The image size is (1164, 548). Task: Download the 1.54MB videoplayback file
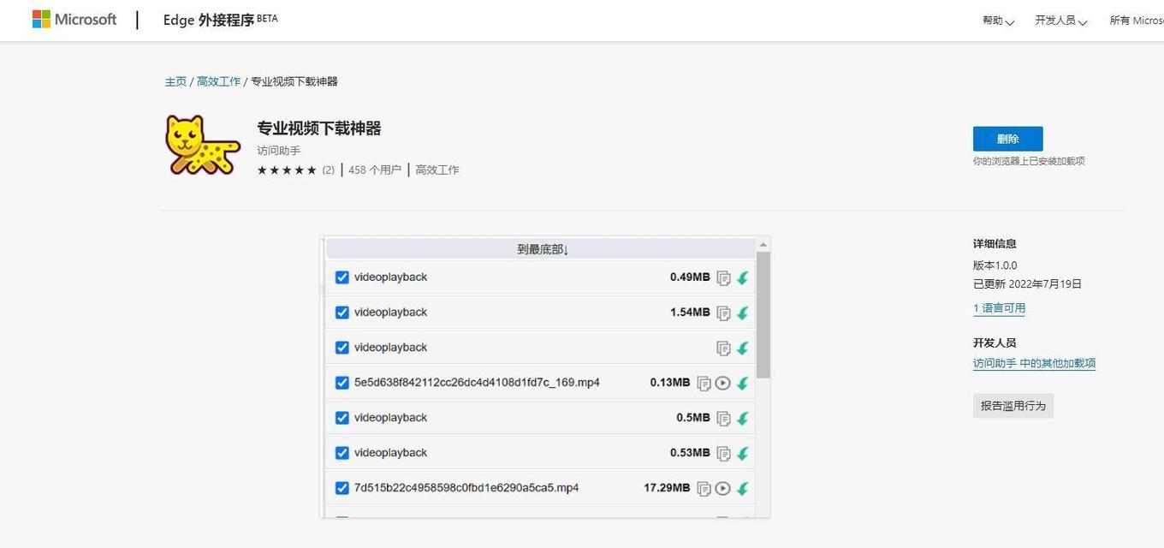coord(742,313)
